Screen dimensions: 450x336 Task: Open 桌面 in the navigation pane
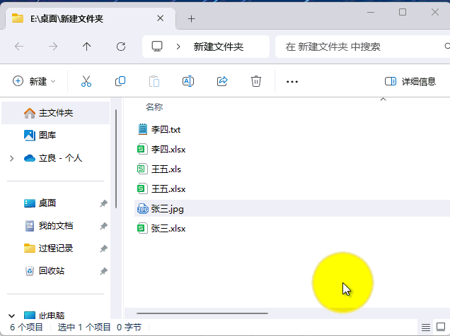[47, 203]
